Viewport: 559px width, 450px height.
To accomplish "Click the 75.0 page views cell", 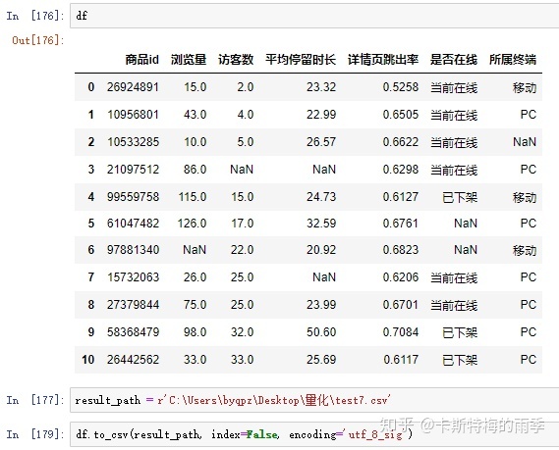I will pyautogui.click(x=195, y=305).
